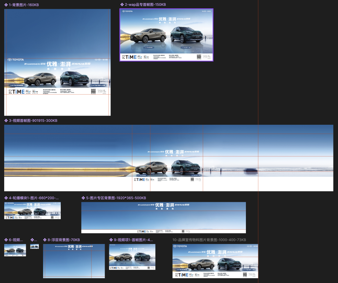Image resolution: width=338 pixels, height=283 pixels.
Task: Select frame label 8-浮层背景图-70KB
Action: [x=64, y=240]
